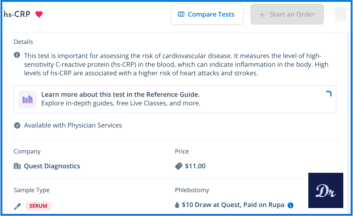The height and width of the screenshot is (216, 353).
Task: Open the Reference Guide learn more card
Action: click(x=175, y=99)
